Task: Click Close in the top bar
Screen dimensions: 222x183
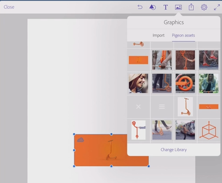Action: click(9, 7)
